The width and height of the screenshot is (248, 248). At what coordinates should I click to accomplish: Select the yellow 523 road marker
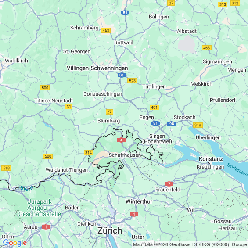[x=132, y=81]
